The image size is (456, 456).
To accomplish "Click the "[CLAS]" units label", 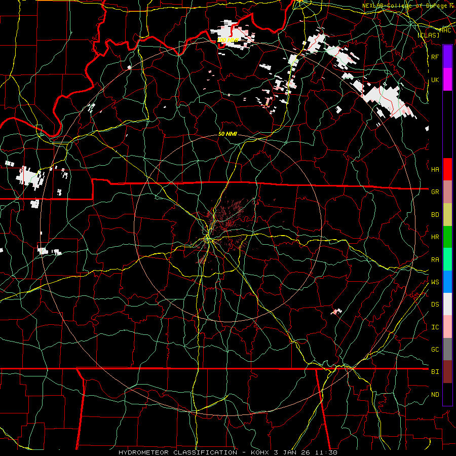I will click(x=428, y=35).
